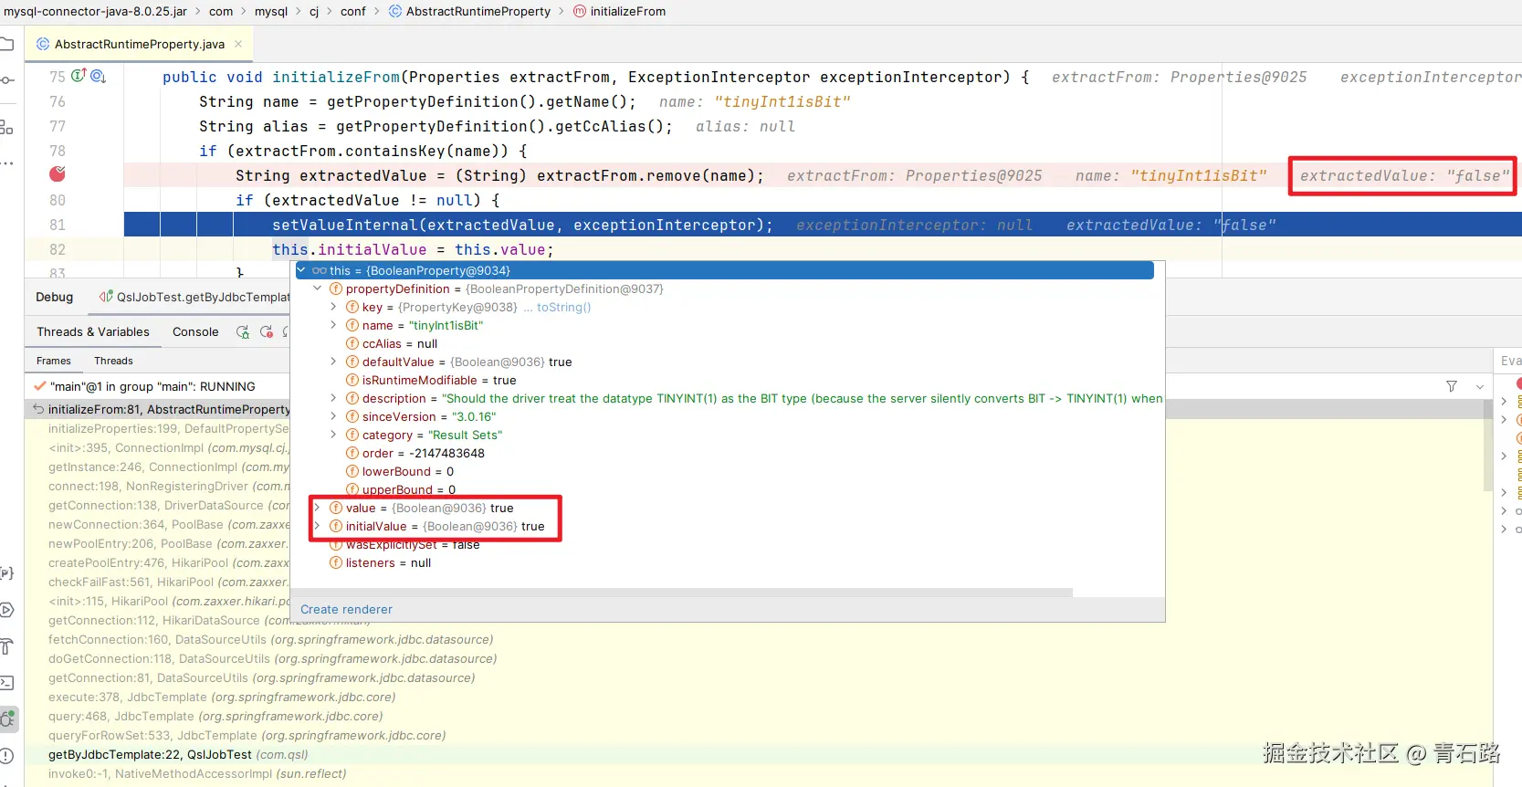Click the field icon beside 'listeners'
Viewport: 1522px width, 787px height.
[x=336, y=562]
